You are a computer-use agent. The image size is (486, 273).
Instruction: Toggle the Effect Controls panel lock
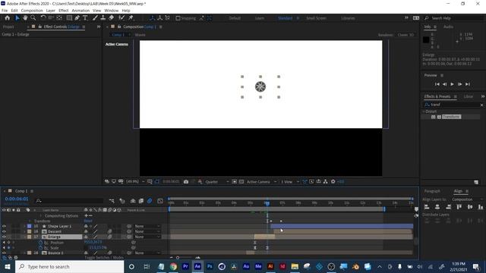[x=39, y=27]
